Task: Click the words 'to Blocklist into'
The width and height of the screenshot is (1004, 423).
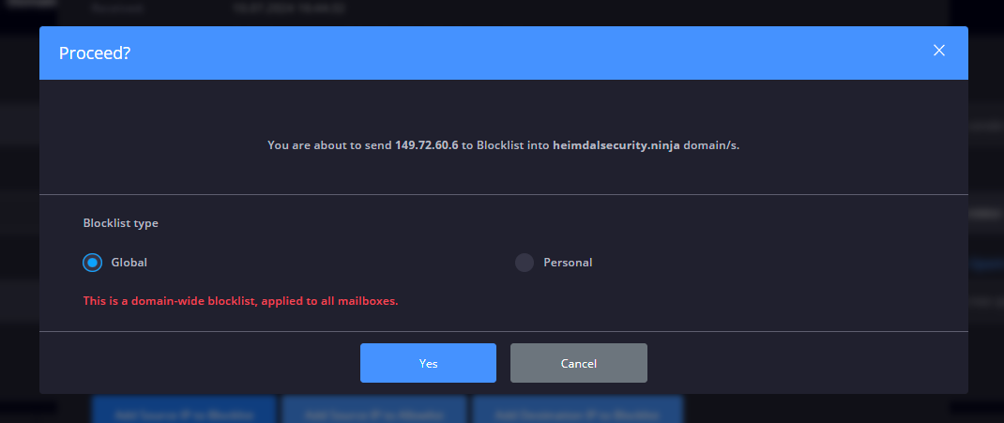Action: [505, 145]
